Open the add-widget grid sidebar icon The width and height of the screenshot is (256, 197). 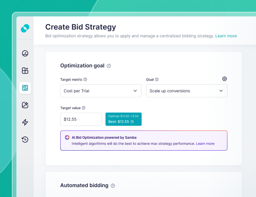[25, 71]
